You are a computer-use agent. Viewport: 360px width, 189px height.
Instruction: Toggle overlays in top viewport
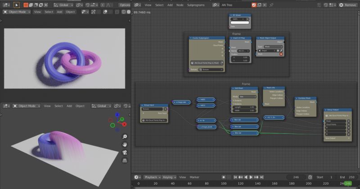pos(105,12)
